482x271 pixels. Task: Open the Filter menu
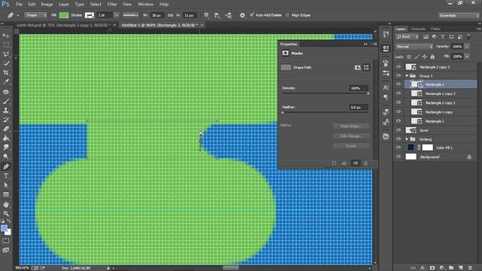[112, 5]
